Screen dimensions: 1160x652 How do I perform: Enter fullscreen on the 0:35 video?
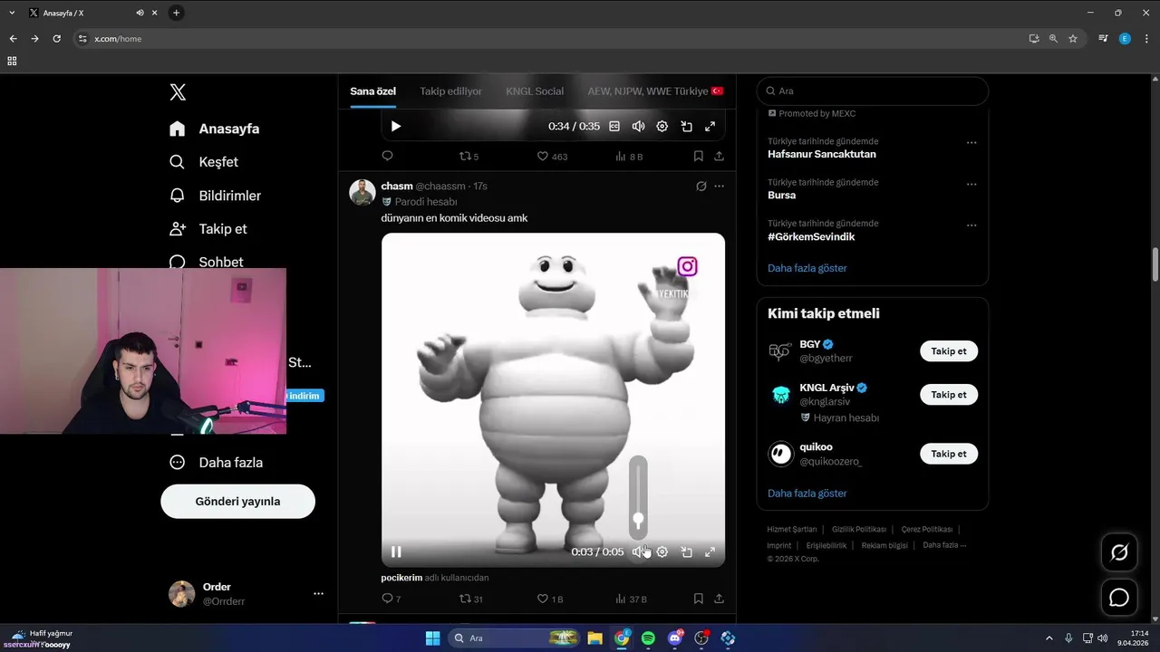click(x=710, y=127)
